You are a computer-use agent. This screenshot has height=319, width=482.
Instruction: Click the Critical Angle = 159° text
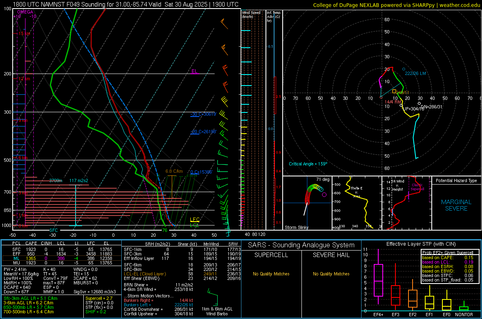[308, 164]
